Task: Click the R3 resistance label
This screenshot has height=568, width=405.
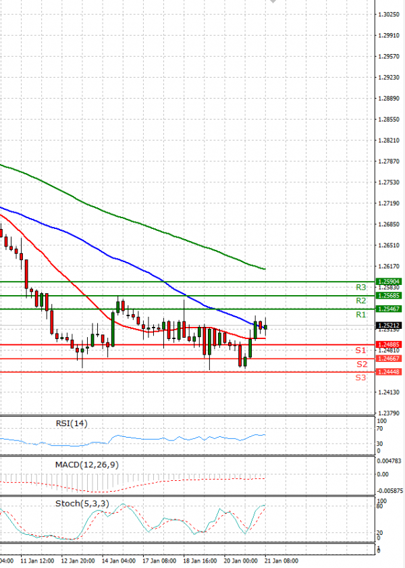Action: tap(361, 287)
